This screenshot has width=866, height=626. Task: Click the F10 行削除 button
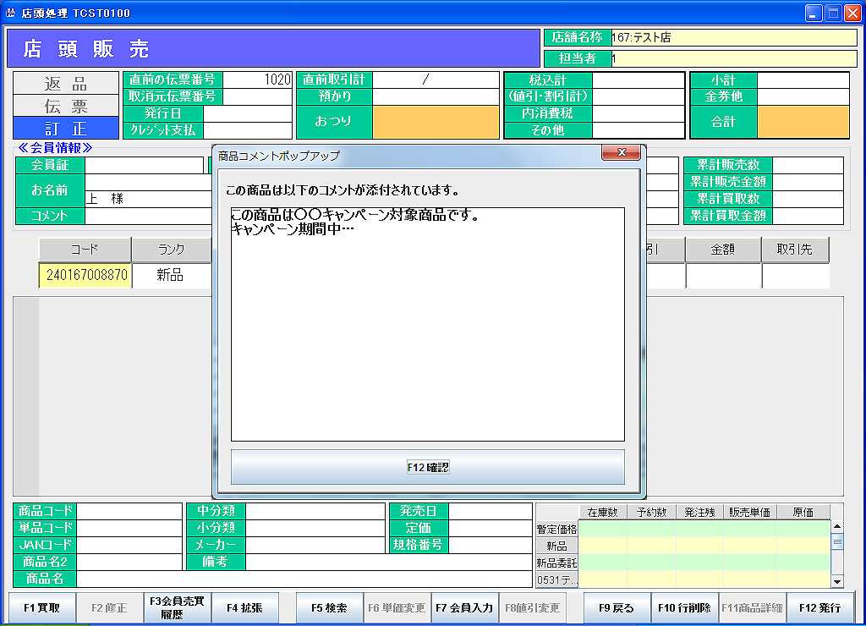pyautogui.click(x=684, y=607)
